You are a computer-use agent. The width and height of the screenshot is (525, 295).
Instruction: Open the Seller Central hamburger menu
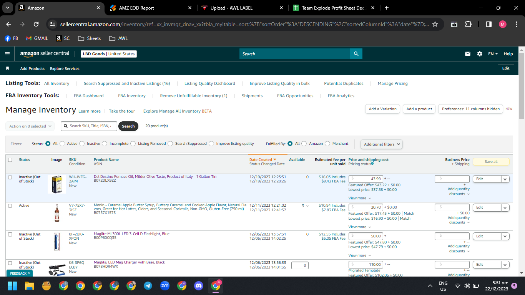[7, 54]
